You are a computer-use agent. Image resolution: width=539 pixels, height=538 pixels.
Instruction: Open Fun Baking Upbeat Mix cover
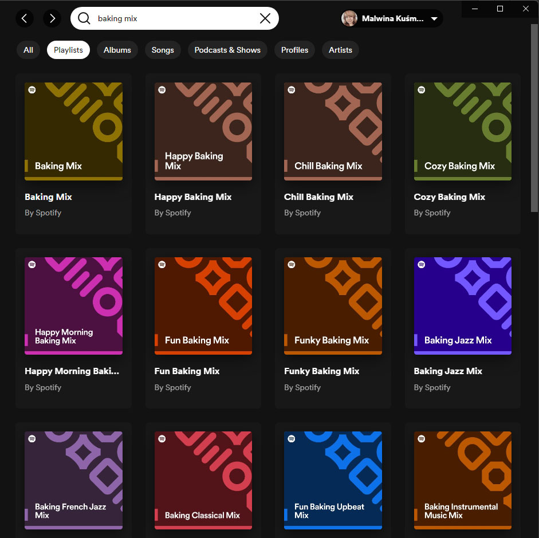tap(333, 480)
